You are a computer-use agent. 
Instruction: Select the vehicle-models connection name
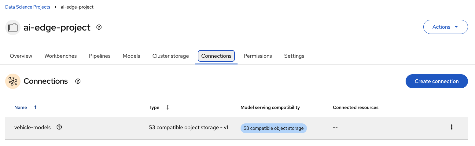(x=32, y=127)
